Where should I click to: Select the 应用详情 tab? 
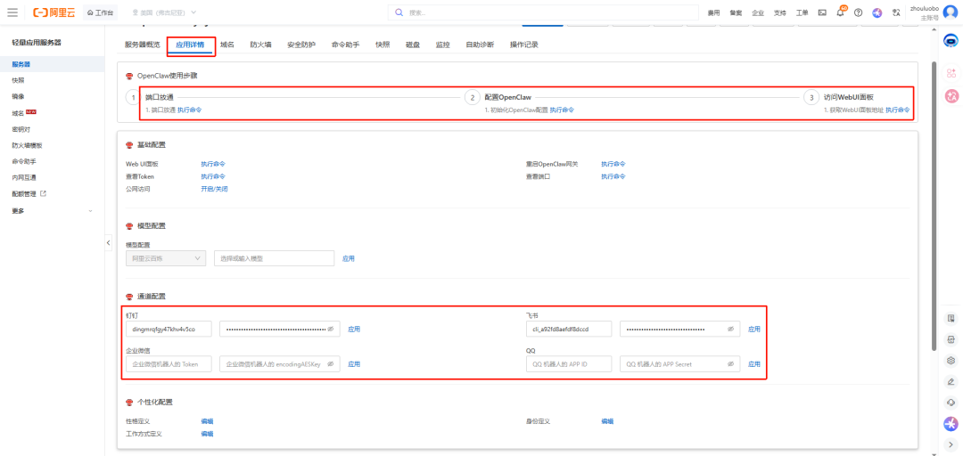(191, 45)
